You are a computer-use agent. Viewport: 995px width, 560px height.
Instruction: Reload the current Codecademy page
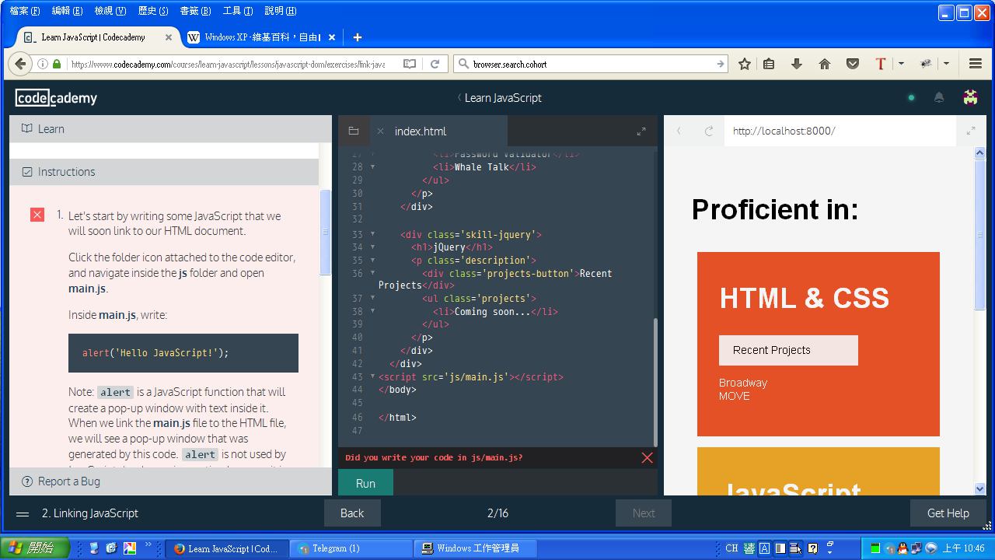pyautogui.click(x=435, y=64)
